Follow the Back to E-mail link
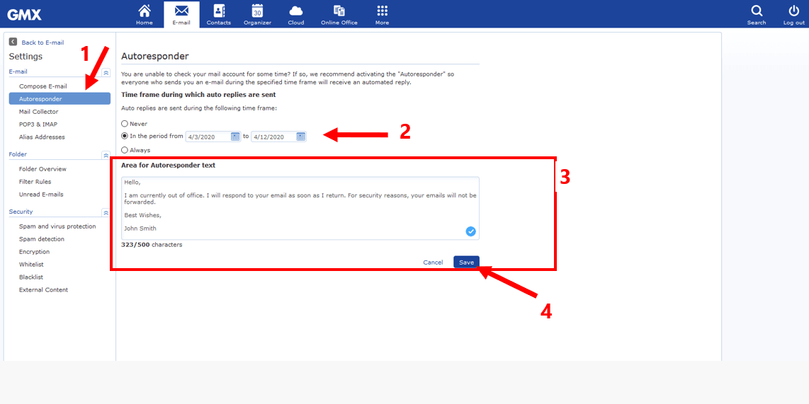Screen dimensions: 809x404 [43, 42]
